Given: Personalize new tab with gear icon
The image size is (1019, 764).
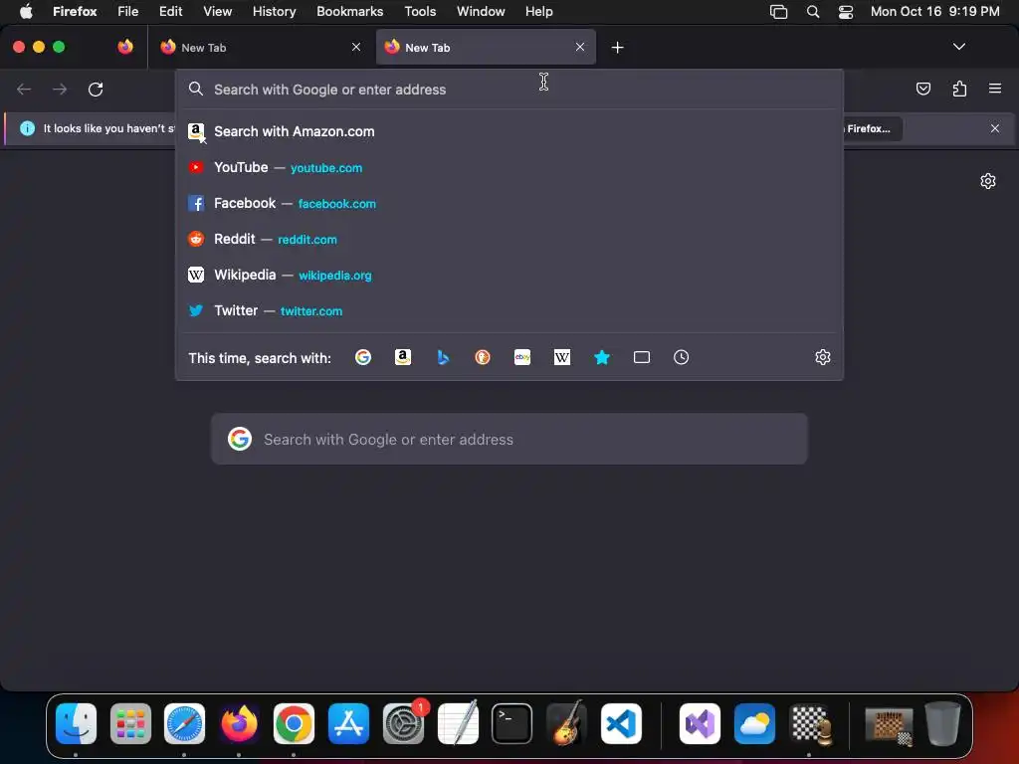Looking at the screenshot, I should click(x=988, y=181).
